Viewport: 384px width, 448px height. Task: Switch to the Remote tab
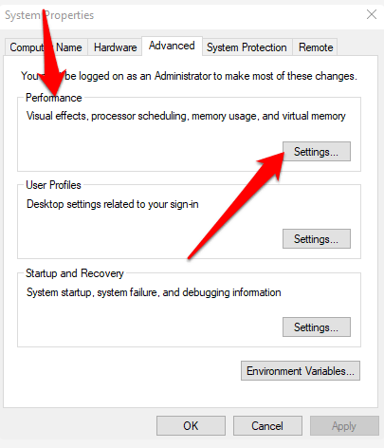316,47
